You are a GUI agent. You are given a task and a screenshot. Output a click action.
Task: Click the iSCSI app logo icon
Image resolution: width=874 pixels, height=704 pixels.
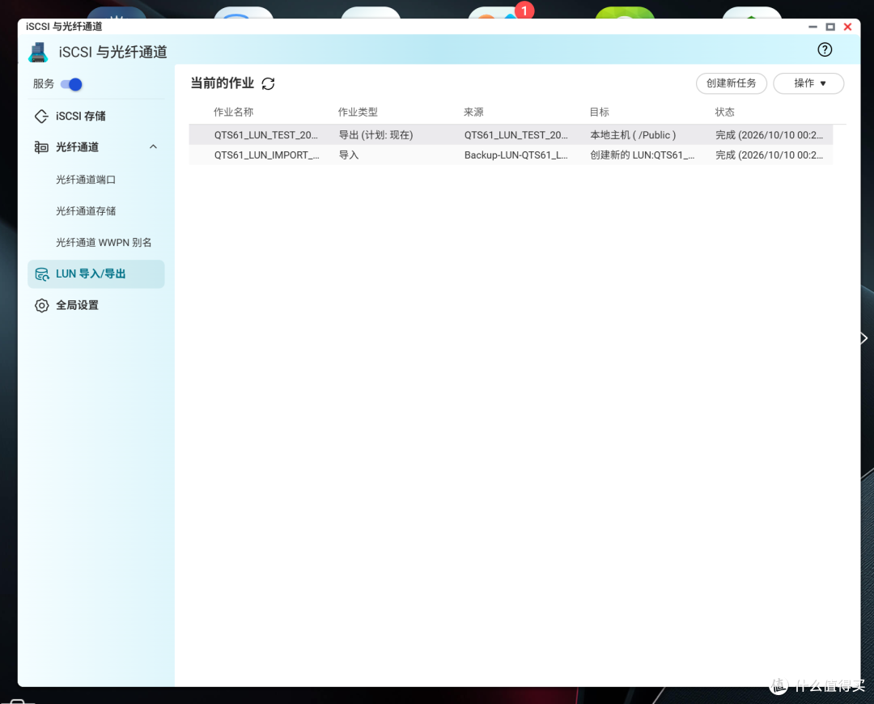(38, 52)
